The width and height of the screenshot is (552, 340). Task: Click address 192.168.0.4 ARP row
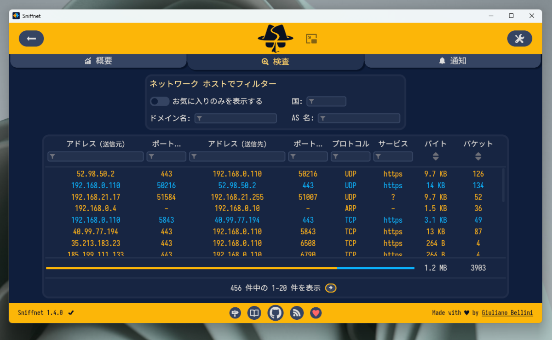coord(96,208)
